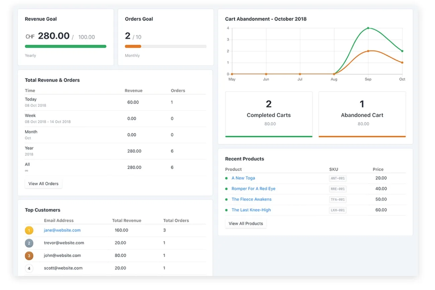
Task: Click the Total Revenue column header
Action: point(126,220)
